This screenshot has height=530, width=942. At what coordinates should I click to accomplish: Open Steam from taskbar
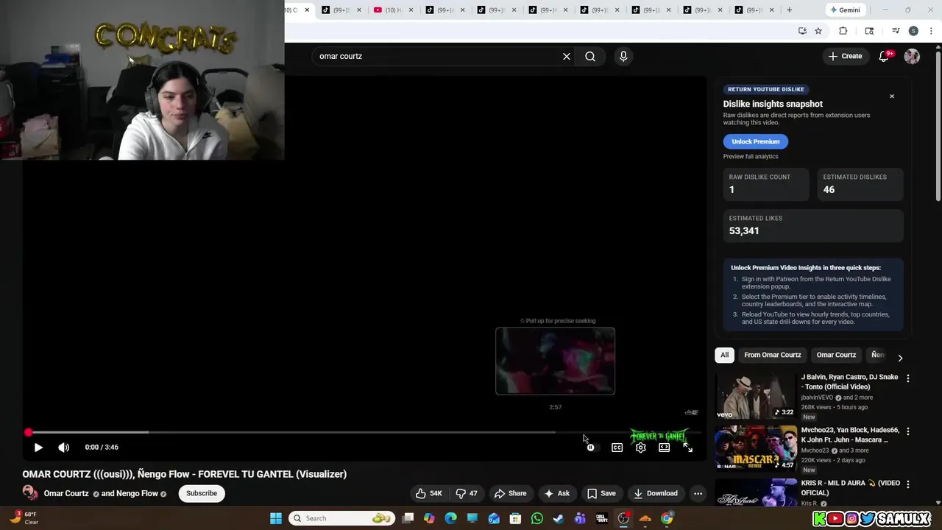pyautogui.click(x=559, y=518)
